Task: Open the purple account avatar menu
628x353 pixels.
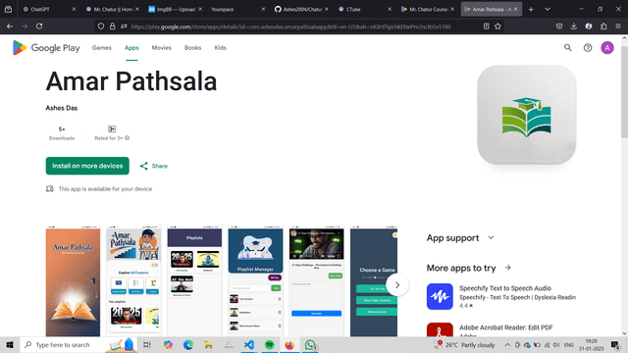Action: pos(607,48)
